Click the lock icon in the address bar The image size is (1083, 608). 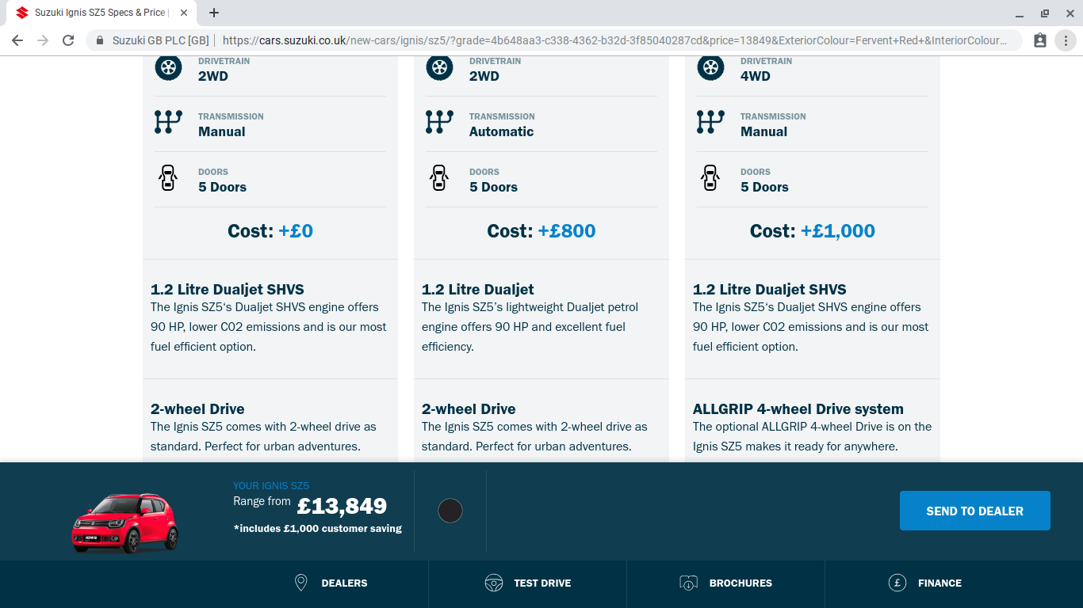coord(100,40)
